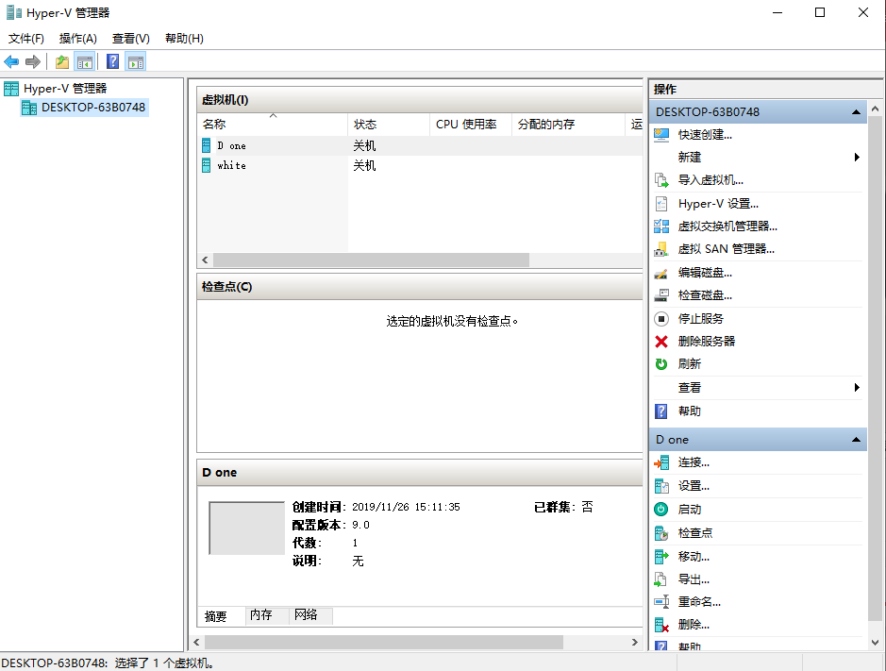The width and height of the screenshot is (886, 671).
Task: Switch to the 网络 tab
Action: tap(310, 615)
